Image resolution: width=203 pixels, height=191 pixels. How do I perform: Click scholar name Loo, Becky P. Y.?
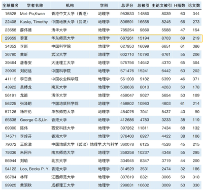[35, 169]
